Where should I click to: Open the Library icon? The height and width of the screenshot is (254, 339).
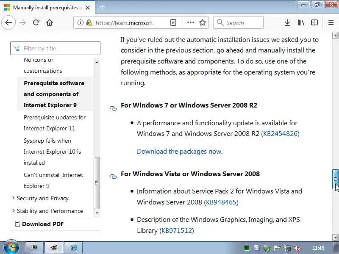301,22
